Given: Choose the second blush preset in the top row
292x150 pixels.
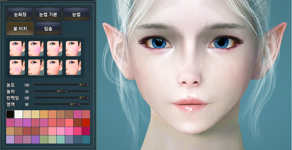Looking at the screenshot, I should click(36, 48).
